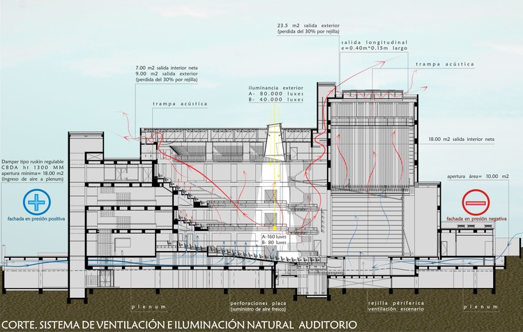523x332 pixels.
Task: Select the label 'fachada en presión negativa'
Action: pyautogui.click(x=476, y=219)
